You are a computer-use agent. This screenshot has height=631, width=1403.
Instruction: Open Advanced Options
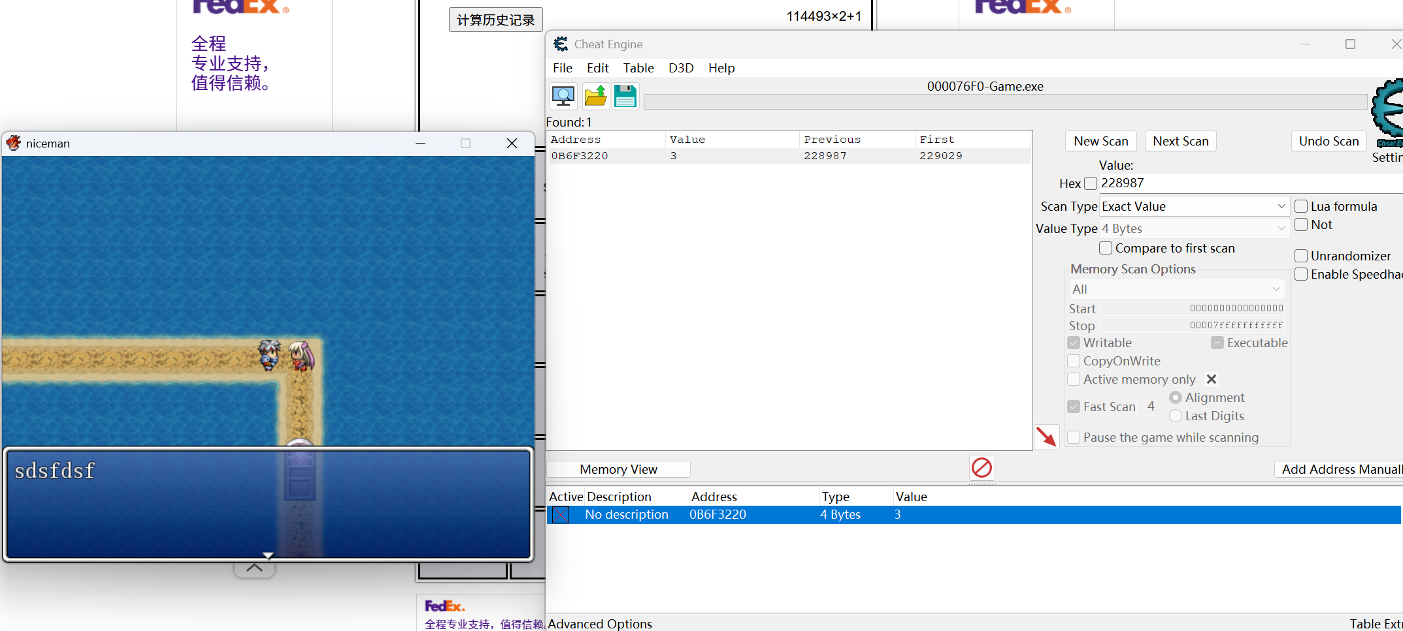(x=600, y=624)
